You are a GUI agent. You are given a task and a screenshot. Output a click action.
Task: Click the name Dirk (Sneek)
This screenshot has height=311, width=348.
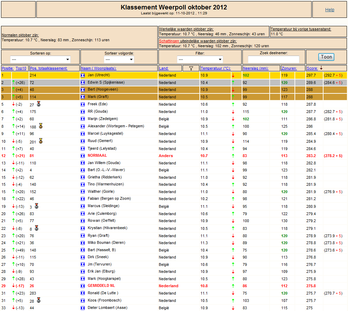(x=98, y=257)
